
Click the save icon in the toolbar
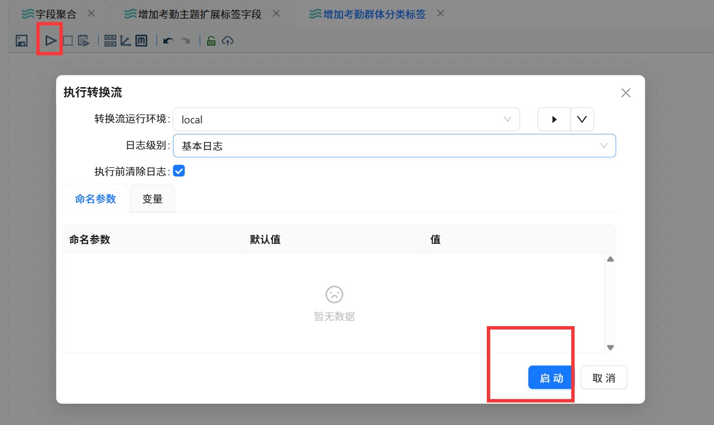click(22, 41)
